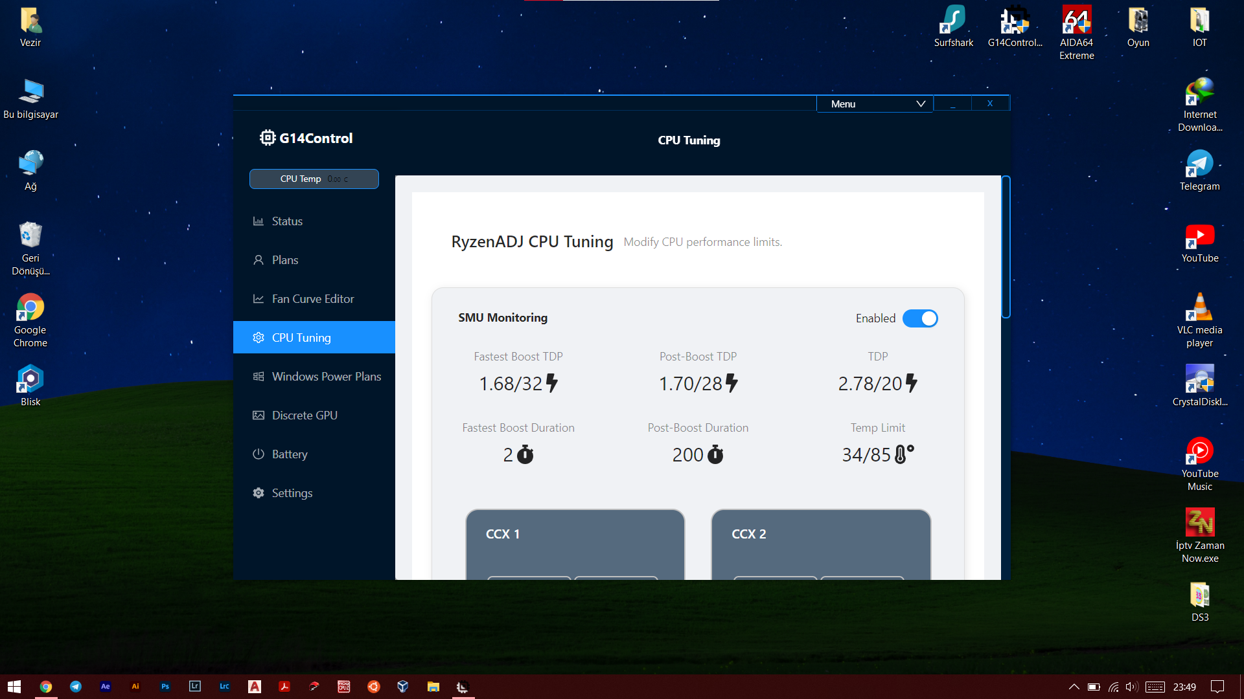Open Settings gear in sidebar

point(259,493)
